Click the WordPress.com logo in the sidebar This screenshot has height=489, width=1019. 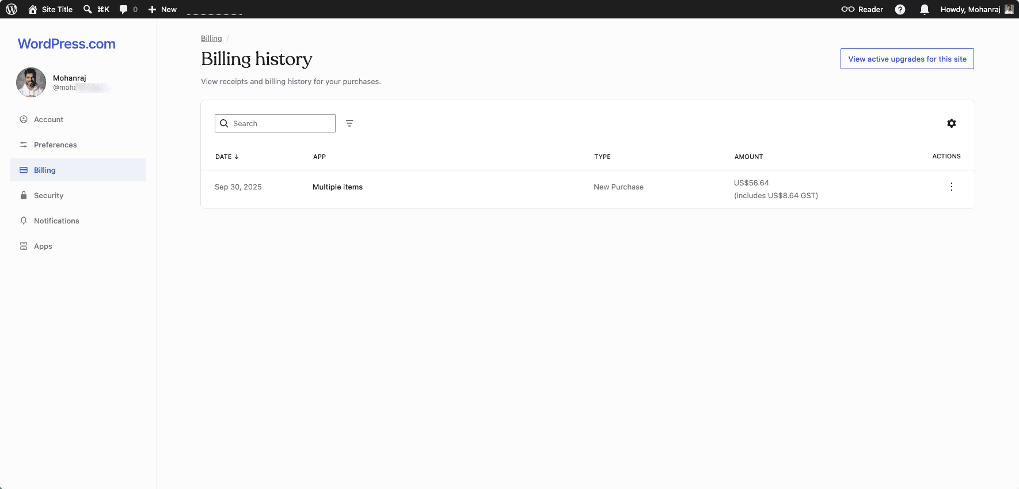[x=67, y=44]
